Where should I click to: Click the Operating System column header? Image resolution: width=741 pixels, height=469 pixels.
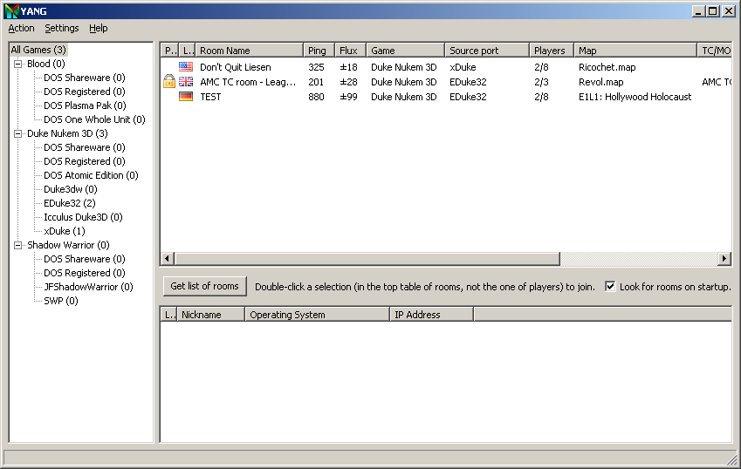point(317,315)
